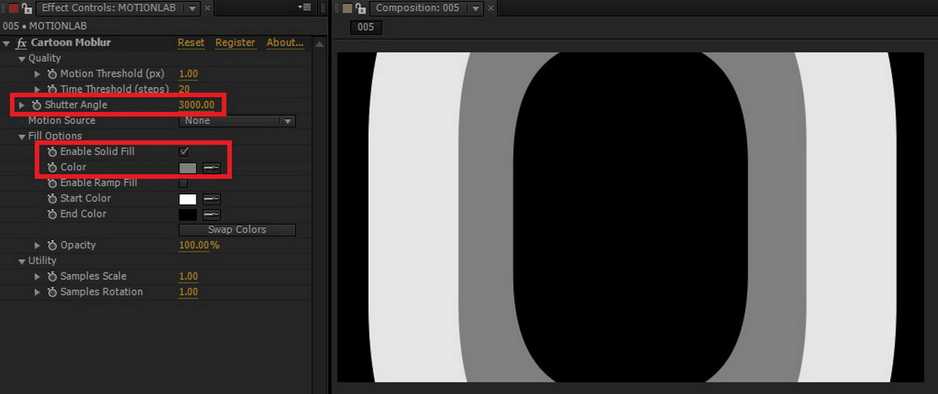Toggle the stopwatch for Motion Threshold

pyautogui.click(x=52, y=74)
